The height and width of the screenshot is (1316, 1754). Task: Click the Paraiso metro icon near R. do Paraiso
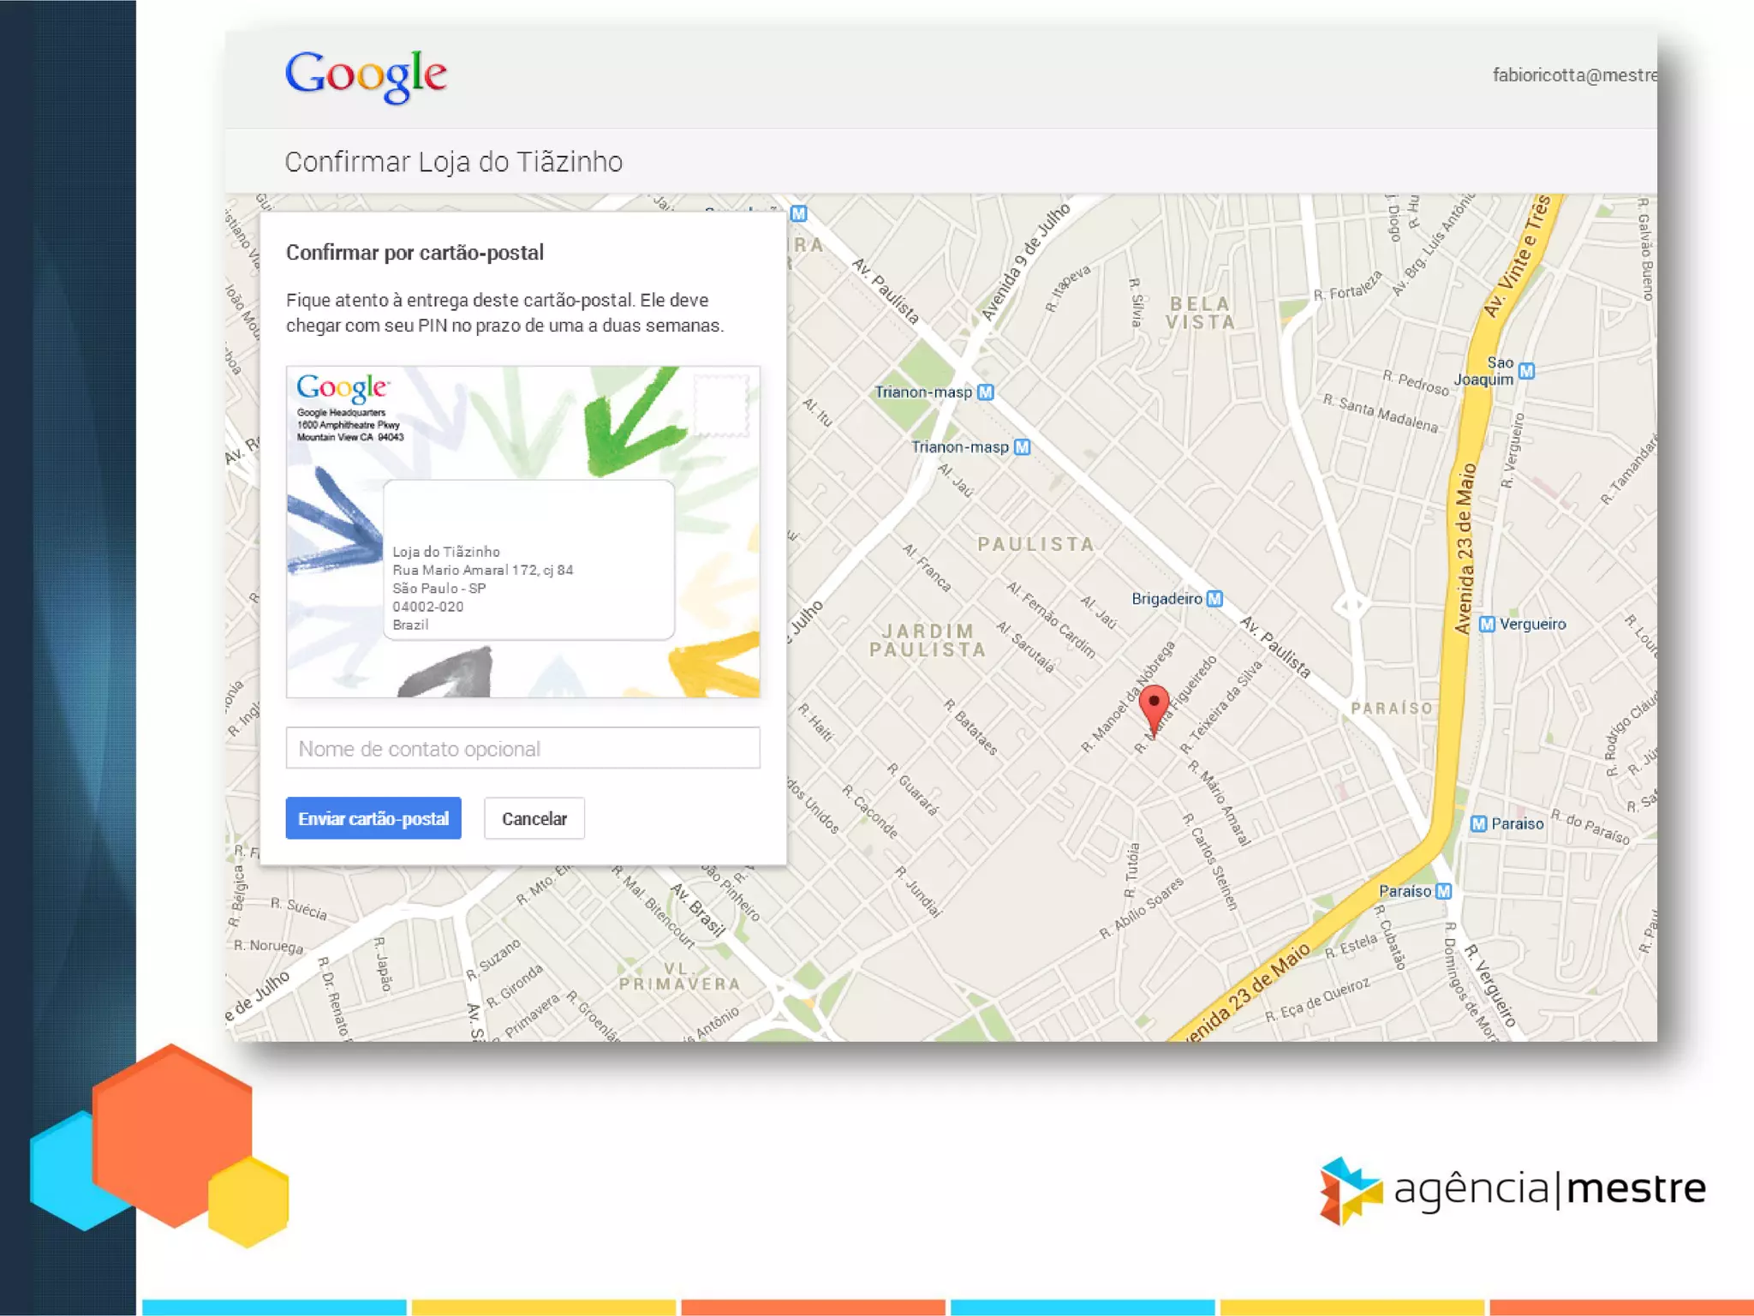(1478, 823)
